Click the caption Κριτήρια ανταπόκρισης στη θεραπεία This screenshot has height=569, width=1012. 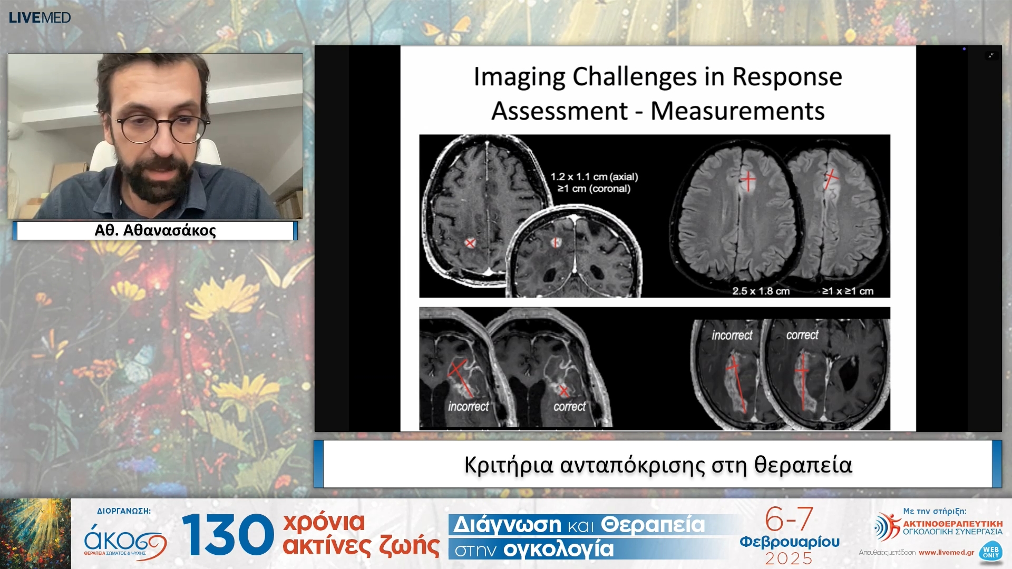658,465
